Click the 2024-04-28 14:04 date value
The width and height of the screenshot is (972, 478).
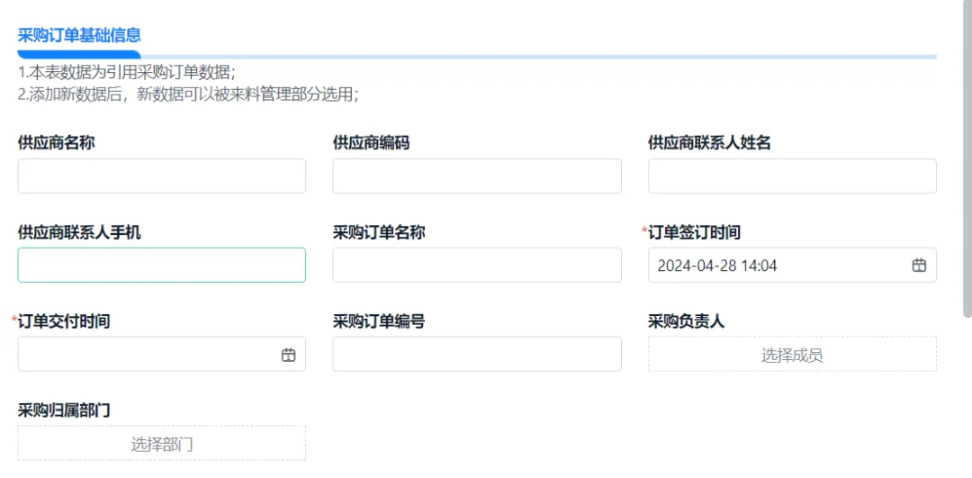(717, 266)
